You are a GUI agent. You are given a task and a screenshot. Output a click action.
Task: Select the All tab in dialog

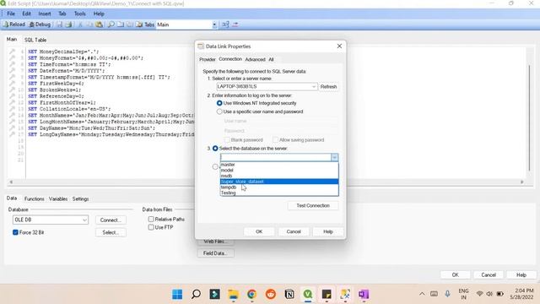pyautogui.click(x=271, y=59)
